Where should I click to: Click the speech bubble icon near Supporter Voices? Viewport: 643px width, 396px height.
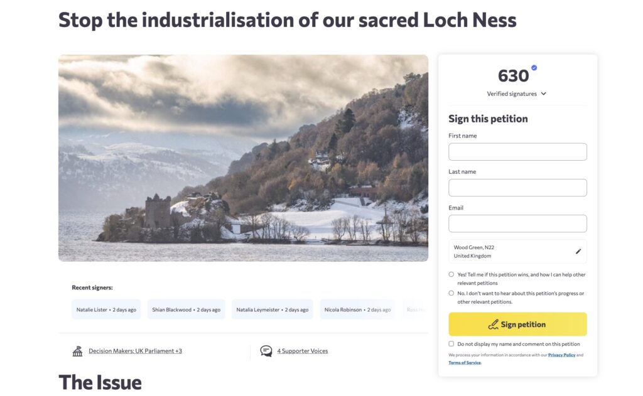click(x=266, y=351)
